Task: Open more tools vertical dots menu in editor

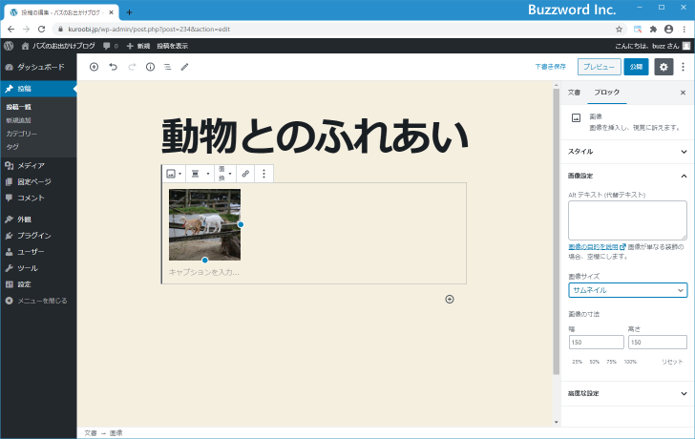Action: (683, 67)
